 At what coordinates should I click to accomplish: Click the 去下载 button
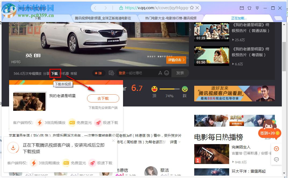pyautogui.click(x=103, y=98)
